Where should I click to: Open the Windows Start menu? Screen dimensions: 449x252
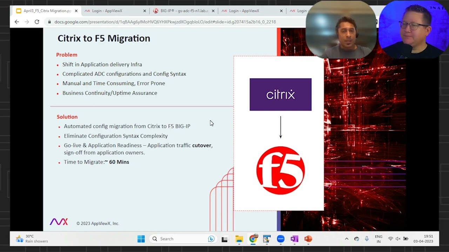pyautogui.click(x=141, y=239)
